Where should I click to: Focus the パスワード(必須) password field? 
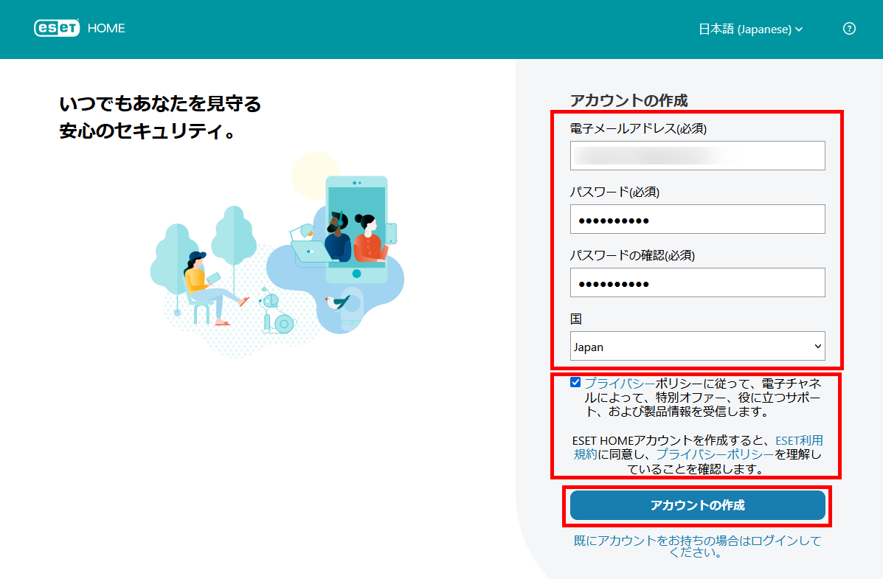697,219
